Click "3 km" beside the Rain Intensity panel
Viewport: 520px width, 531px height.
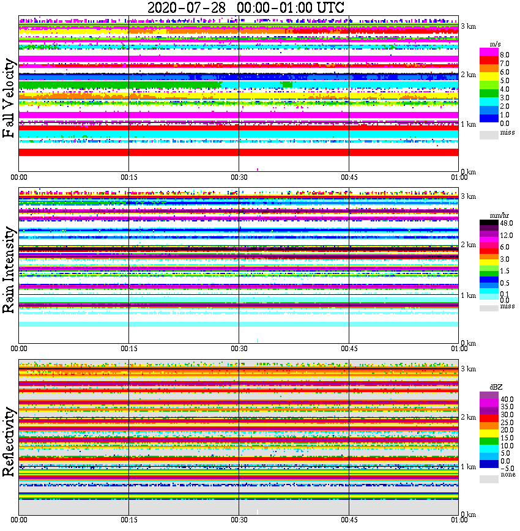[469, 196]
